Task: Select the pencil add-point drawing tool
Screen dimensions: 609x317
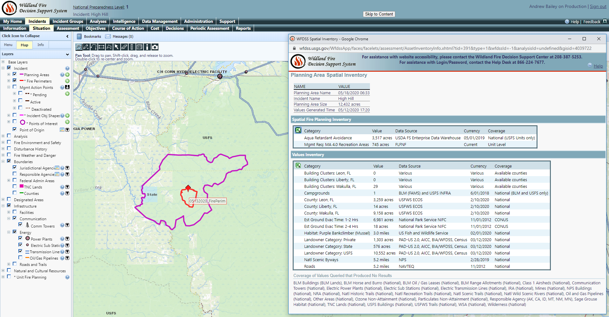Action: coord(86,47)
